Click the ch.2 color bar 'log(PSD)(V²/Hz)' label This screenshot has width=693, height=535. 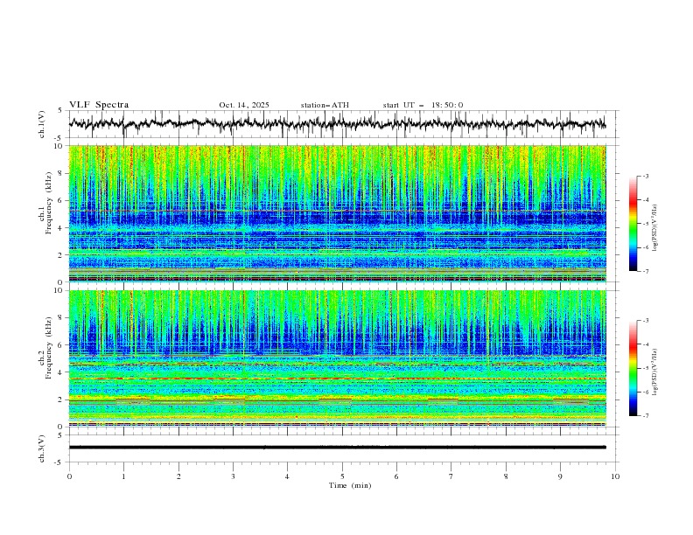point(655,372)
